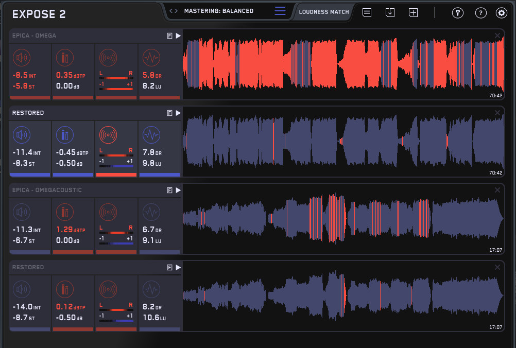Viewport: 516px width, 348px height.
Task: Click the dynamic range icon for EPICA - OMEGA
Action: (x=151, y=58)
